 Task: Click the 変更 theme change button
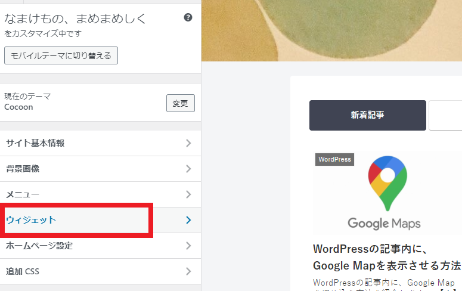180,103
